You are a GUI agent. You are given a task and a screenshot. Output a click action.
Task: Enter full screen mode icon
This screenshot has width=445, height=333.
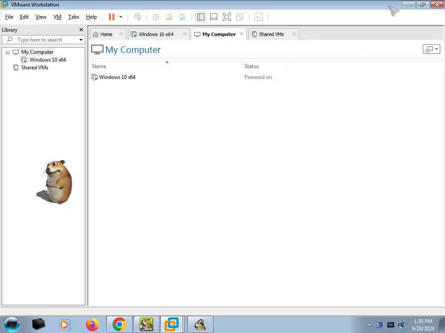pos(227,17)
